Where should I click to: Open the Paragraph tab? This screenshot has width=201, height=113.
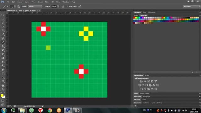pos(146,96)
